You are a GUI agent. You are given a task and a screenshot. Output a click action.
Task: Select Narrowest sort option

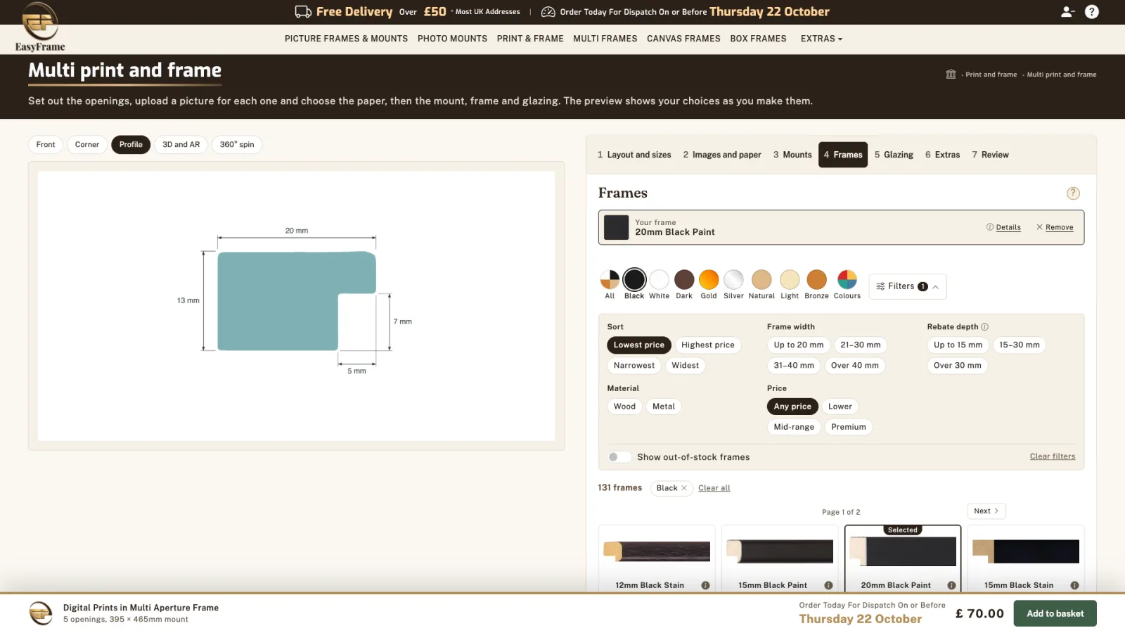click(x=634, y=366)
